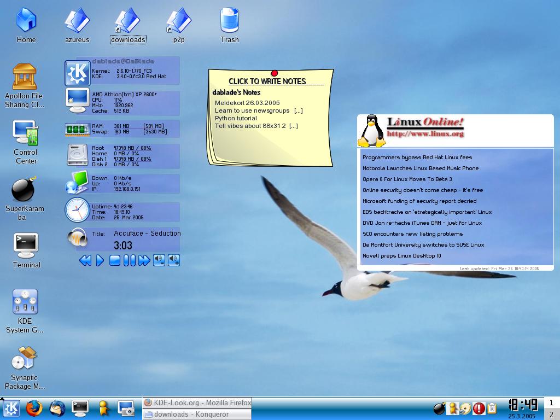This screenshot has width=560, height=420.
Task: Click SuperKaramba bomb icon in system tray
Action: pyautogui.click(x=439, y=408)
